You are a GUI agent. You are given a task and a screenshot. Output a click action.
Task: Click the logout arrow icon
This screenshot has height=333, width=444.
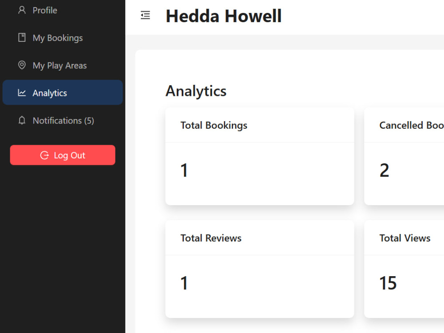[44, 155]
